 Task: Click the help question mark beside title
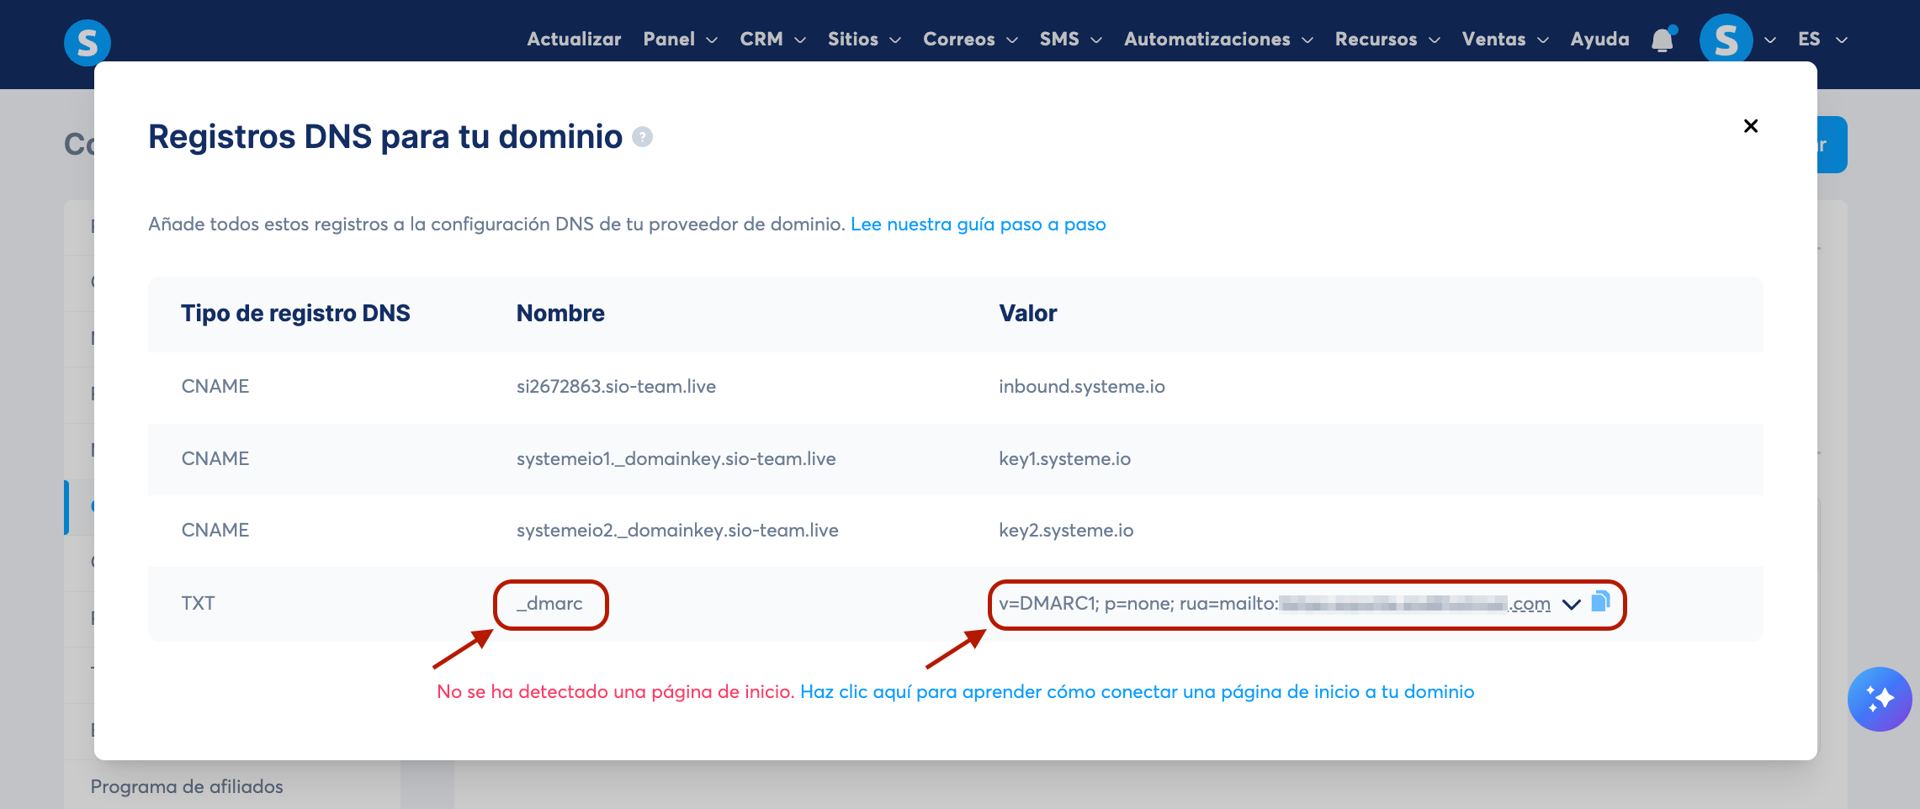tap(642, 136)
